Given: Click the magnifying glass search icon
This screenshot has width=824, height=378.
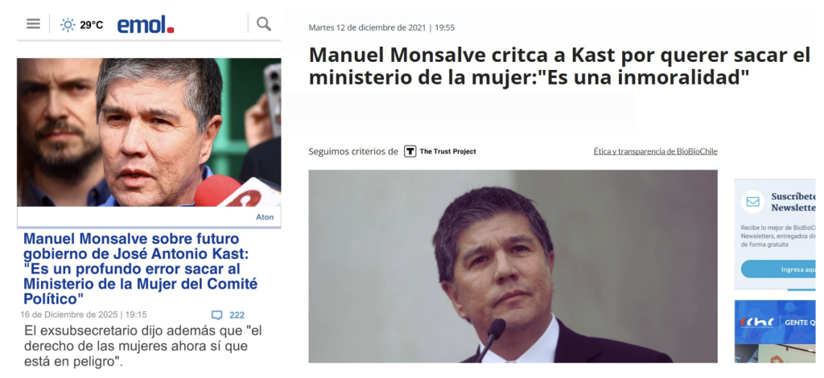Looking at the screenshot, I should tap(264, 23).
